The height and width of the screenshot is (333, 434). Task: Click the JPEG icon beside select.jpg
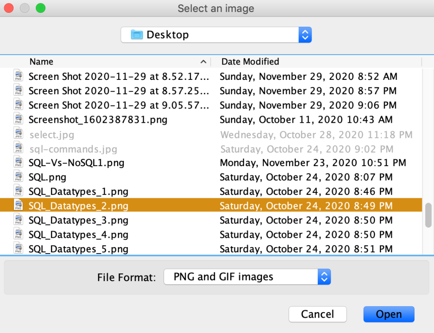pos(18,134)
